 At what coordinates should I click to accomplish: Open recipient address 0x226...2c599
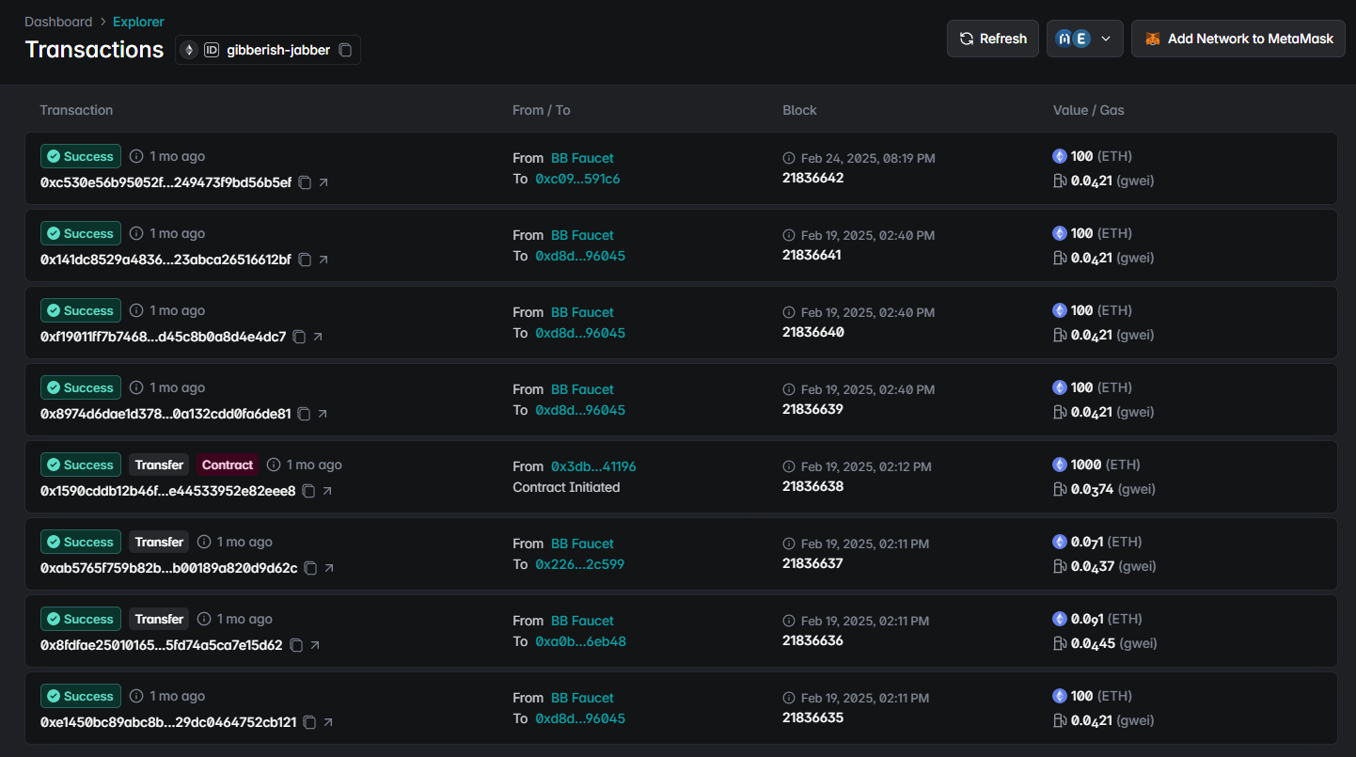[x=579, y=564]
